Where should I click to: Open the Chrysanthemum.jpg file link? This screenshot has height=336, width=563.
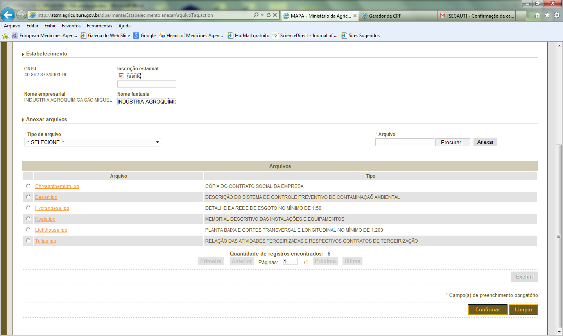pos(57,186)
